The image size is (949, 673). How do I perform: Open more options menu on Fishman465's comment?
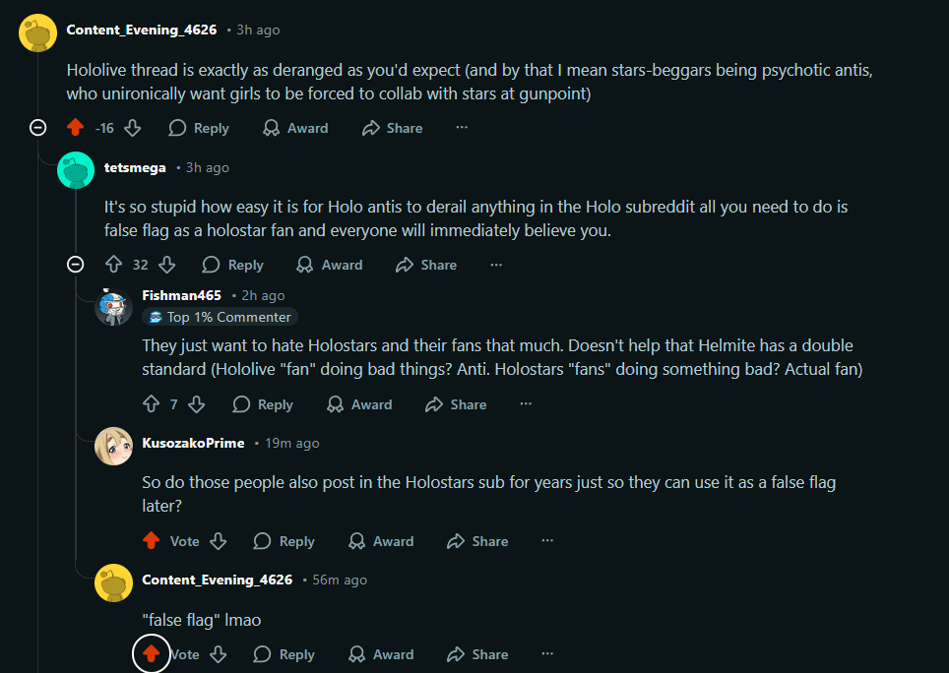coord(526,404)
